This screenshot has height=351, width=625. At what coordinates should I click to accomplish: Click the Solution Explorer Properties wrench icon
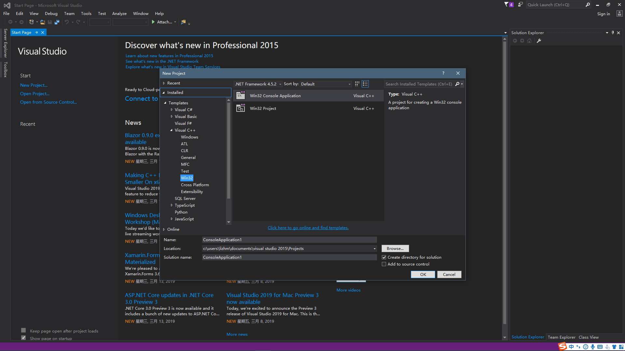point(539,41)
